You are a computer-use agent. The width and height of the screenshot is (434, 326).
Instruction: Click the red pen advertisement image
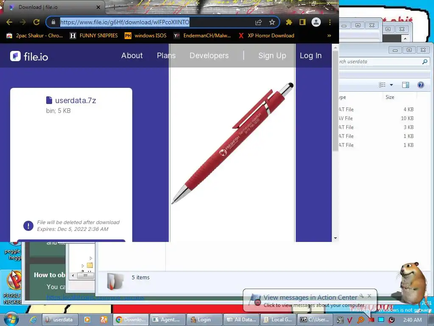(232, 143)
